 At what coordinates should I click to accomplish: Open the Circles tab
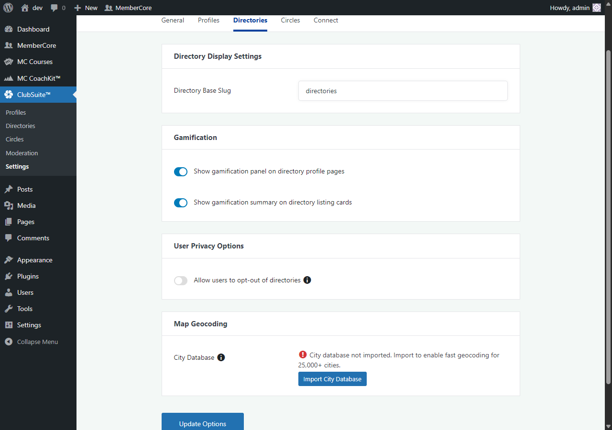click(x=290, y=21)
